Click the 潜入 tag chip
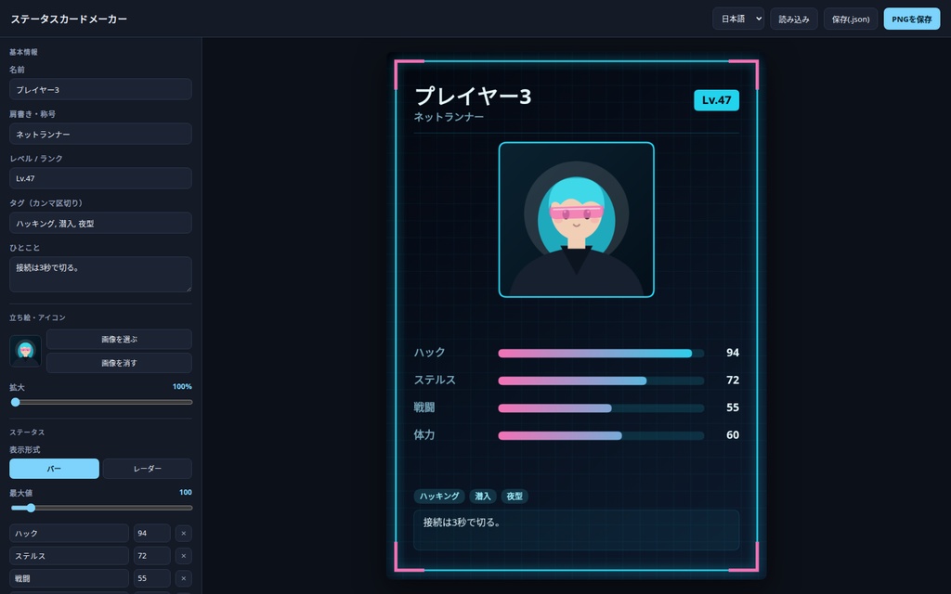 (x=483, y=497)
